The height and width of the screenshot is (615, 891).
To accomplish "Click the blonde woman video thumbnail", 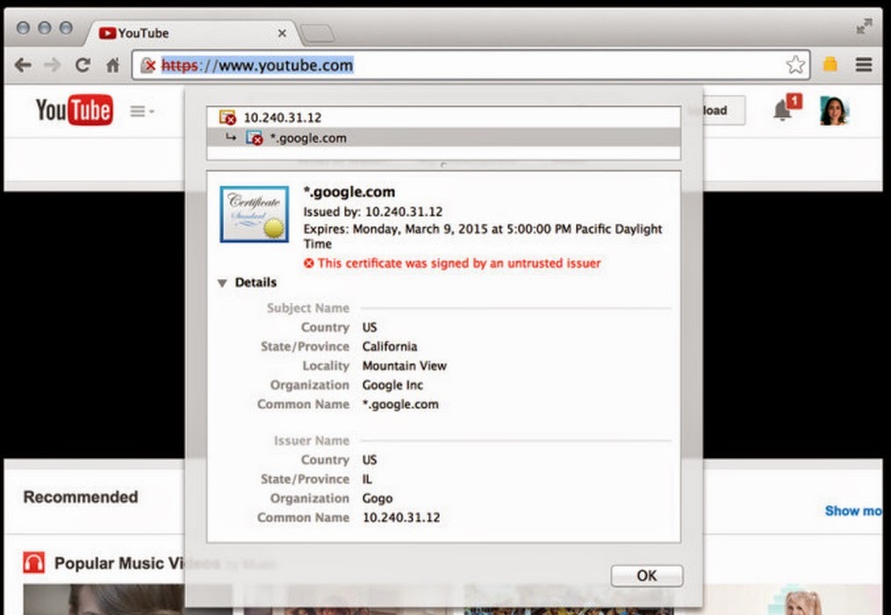I will click(793, 600).
